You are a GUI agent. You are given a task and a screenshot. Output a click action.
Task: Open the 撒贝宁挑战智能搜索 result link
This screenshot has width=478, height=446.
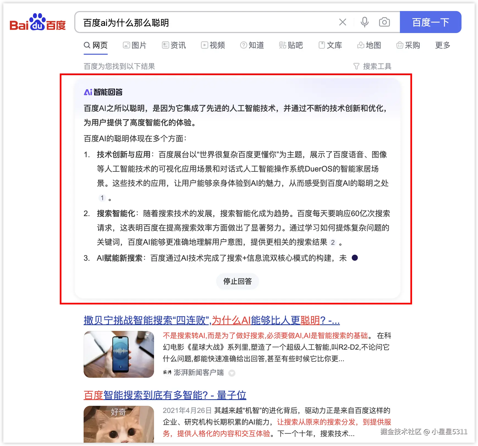coord(212,320)
